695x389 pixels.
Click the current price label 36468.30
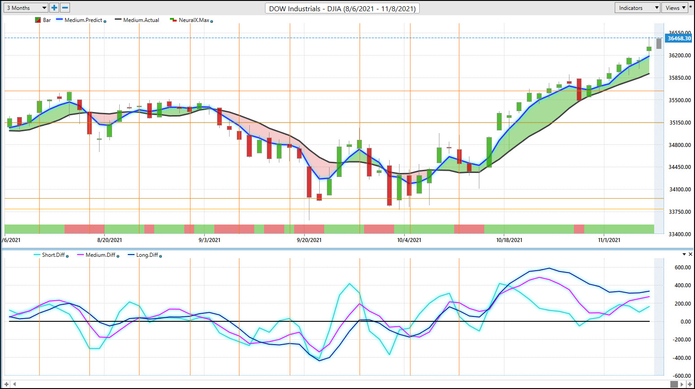(x=679, y=39)
